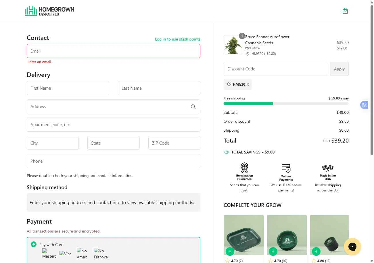Open the State field
The image size is (374, 263).
pyautogui.click(x=114, y=143)
